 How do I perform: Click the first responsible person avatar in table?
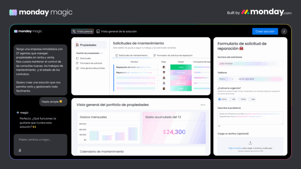[164, 67]
